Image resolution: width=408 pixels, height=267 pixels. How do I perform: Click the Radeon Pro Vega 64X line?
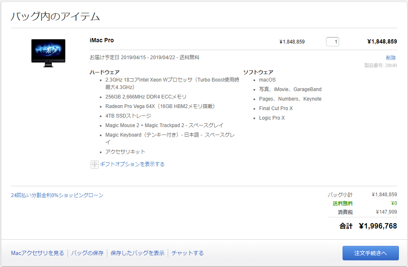(x=160, y=106)
